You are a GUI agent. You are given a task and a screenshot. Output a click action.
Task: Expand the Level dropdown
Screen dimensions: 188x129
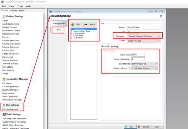[144, 41]
